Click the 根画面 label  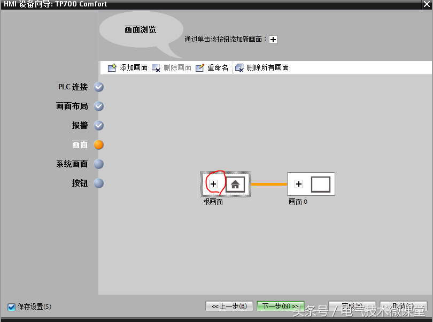213,202
